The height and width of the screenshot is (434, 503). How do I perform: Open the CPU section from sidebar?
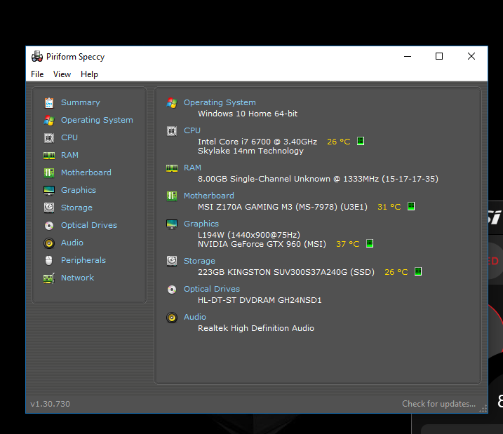(x=69, y=137)
